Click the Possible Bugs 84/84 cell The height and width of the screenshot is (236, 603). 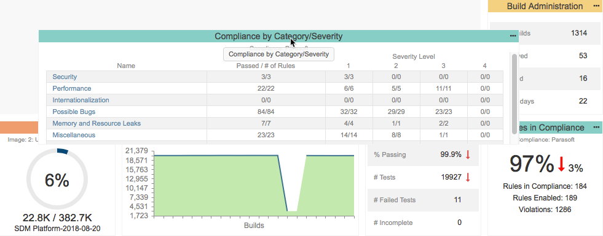click(x=266, y=112)
